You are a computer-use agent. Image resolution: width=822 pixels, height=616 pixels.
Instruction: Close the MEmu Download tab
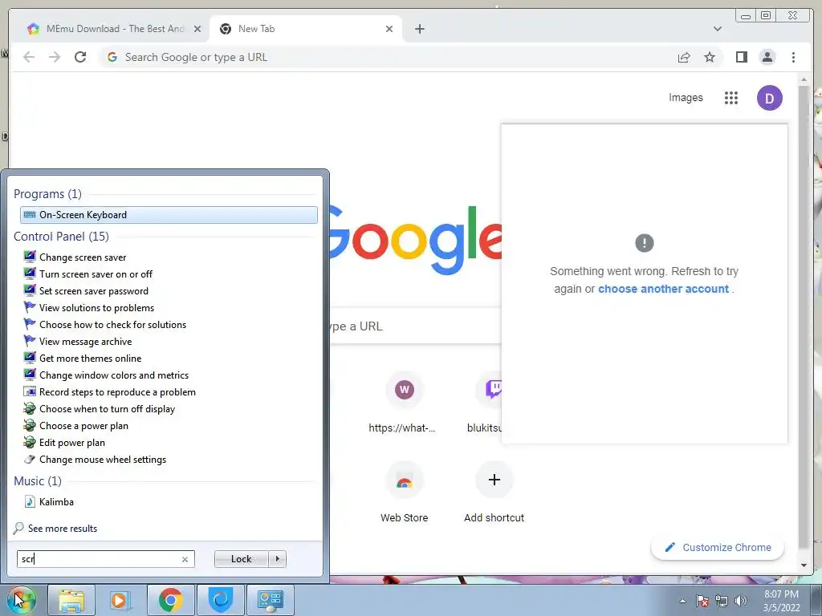tap(197, 29)
